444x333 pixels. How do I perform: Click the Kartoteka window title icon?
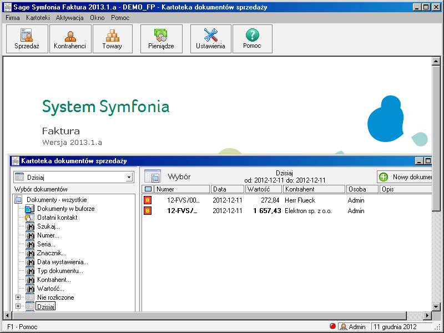point(16,161)
